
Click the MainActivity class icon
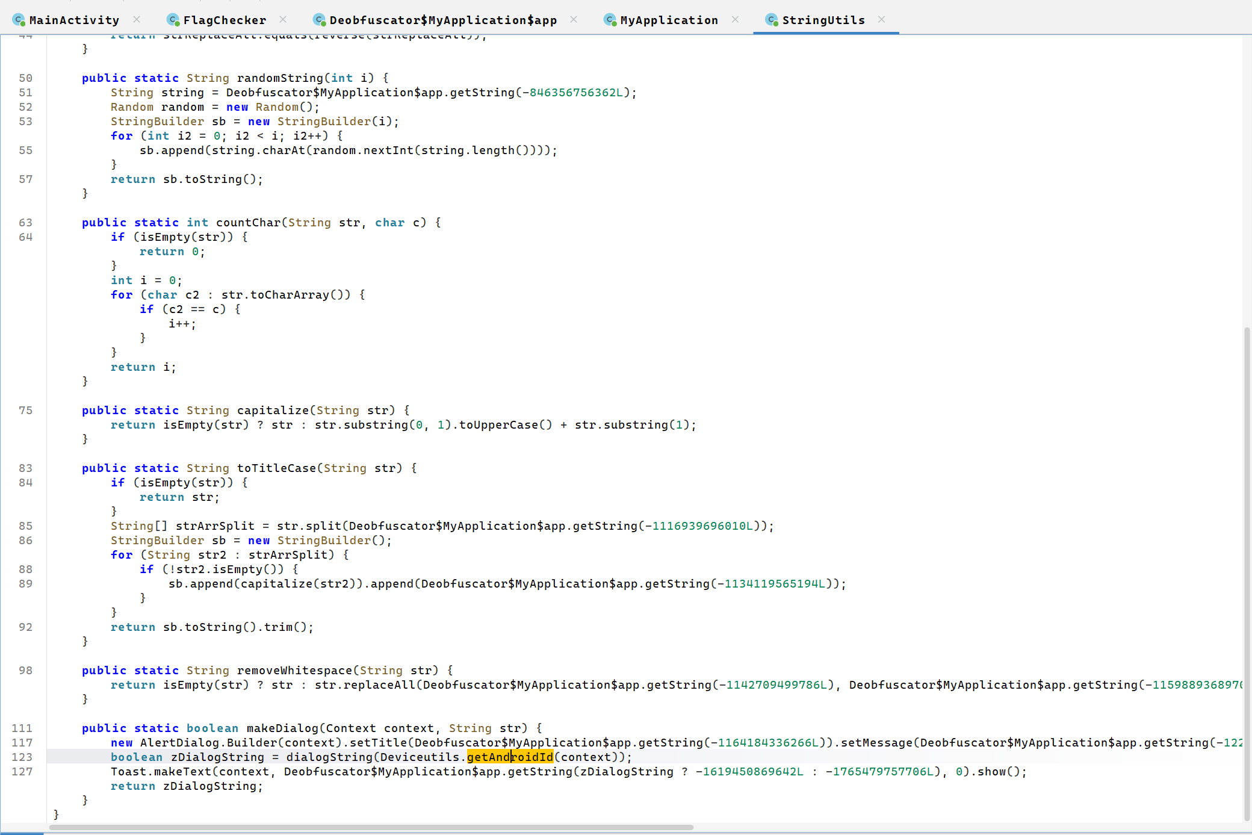click(19, 20)
